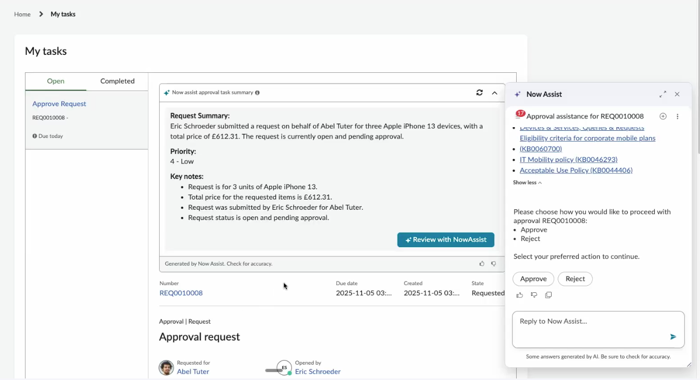
Task: Open Acceptable Use Policy KB0044406
Action: (x=576, y=170)
